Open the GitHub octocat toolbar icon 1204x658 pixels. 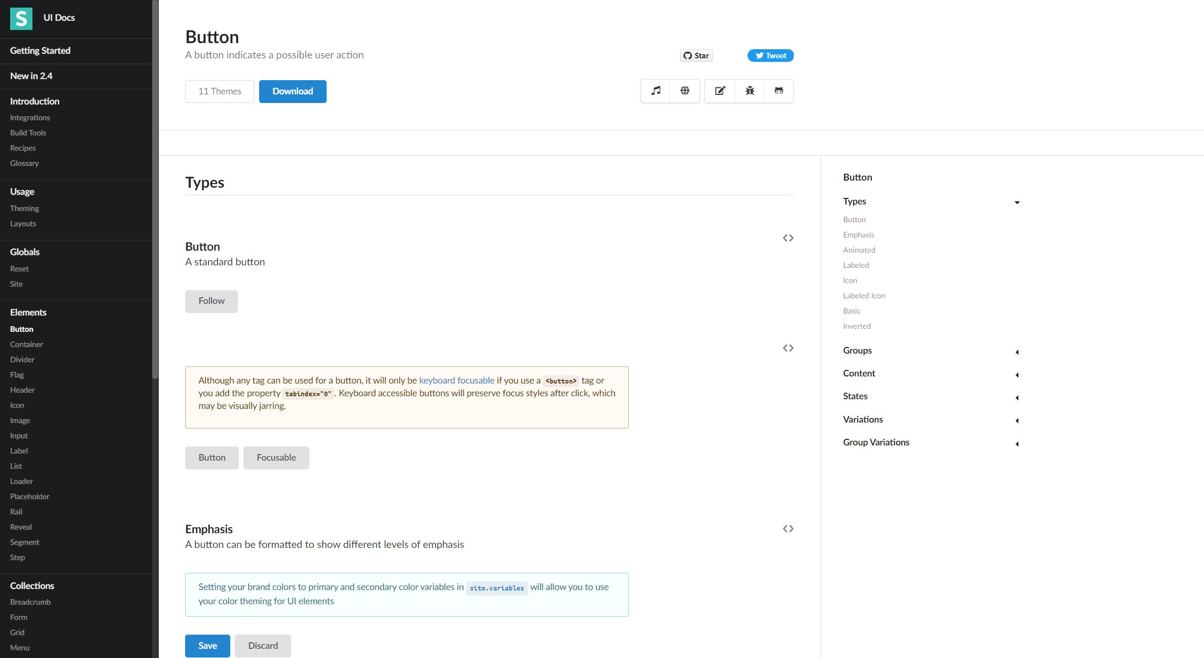point(779,91)
